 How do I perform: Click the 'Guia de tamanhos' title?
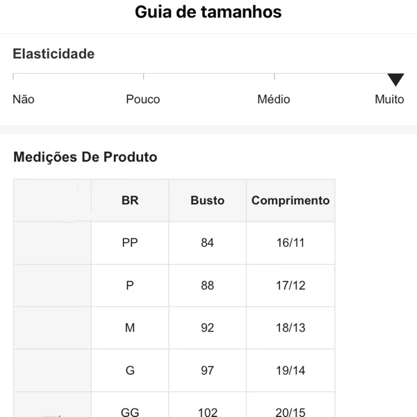coord(208,13)
